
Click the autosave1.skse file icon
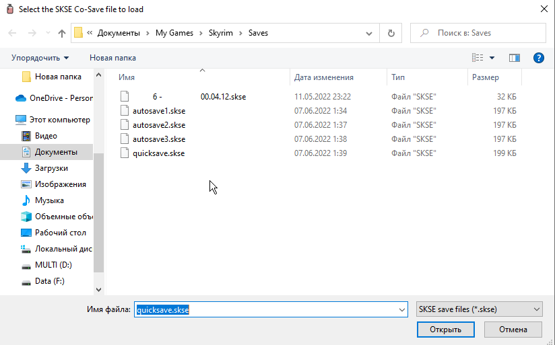[124, 111]
